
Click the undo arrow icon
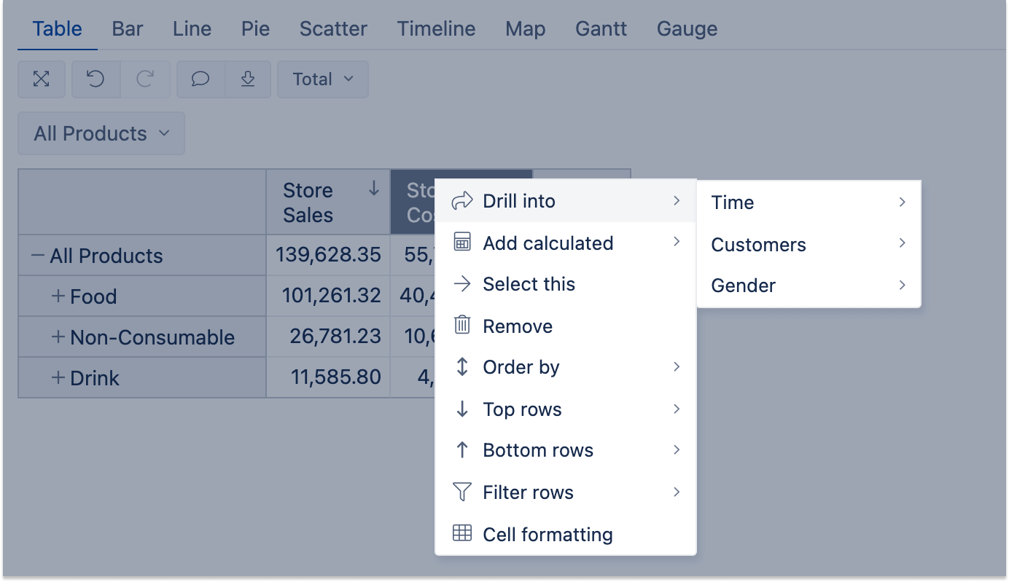click(x=96, y=79)
